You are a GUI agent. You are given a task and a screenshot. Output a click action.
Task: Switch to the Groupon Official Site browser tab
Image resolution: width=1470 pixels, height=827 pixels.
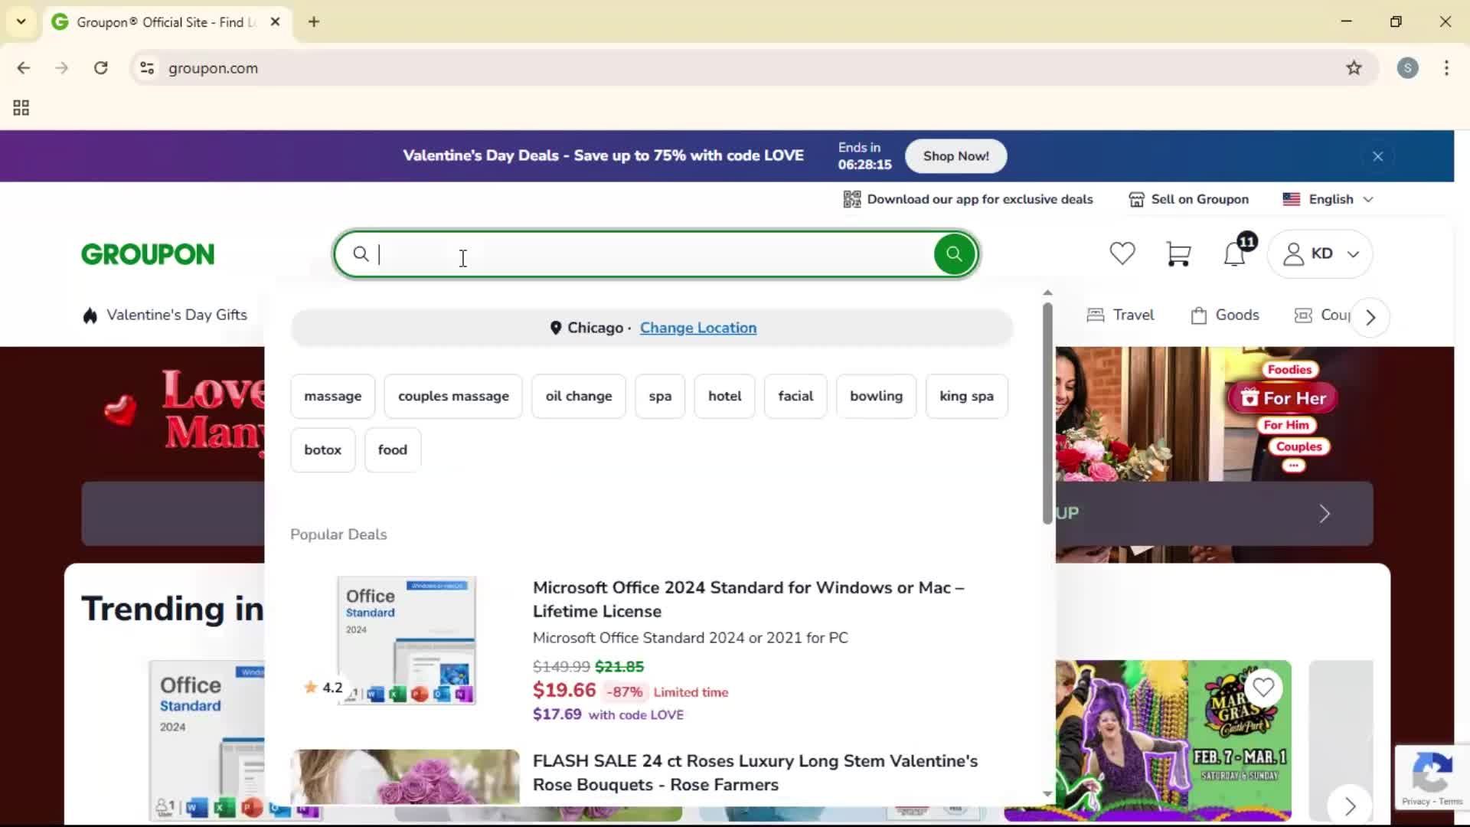point(153,21)
